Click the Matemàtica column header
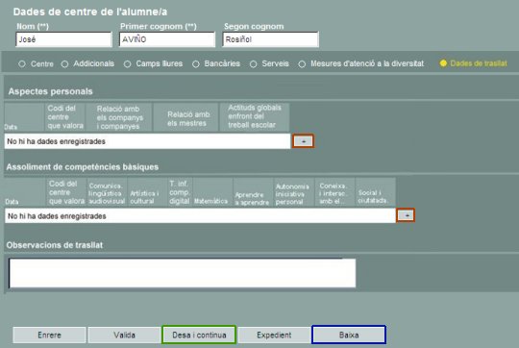Image resolution: width=519 pixels, height=348 pixels. click(212, 192)
